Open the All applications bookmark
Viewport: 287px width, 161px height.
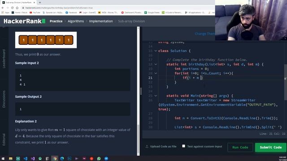(195, 13)
